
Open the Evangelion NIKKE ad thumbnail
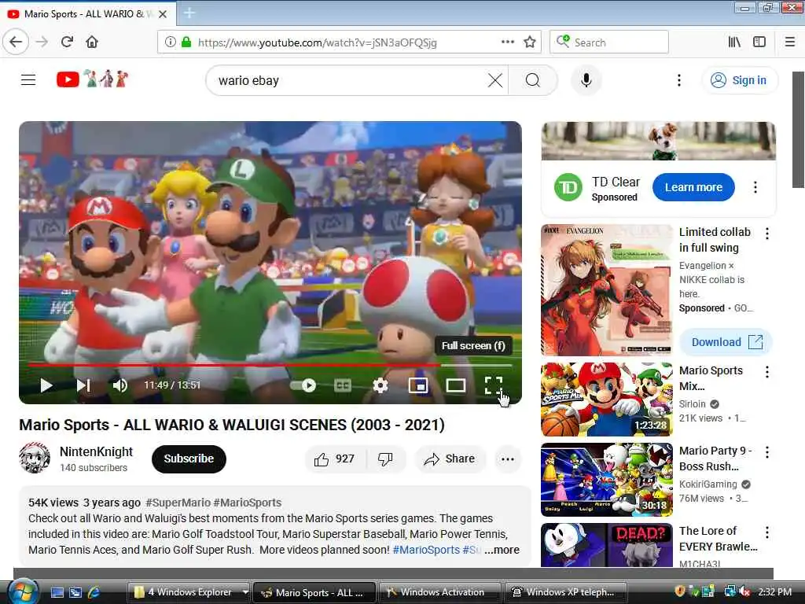607,290
